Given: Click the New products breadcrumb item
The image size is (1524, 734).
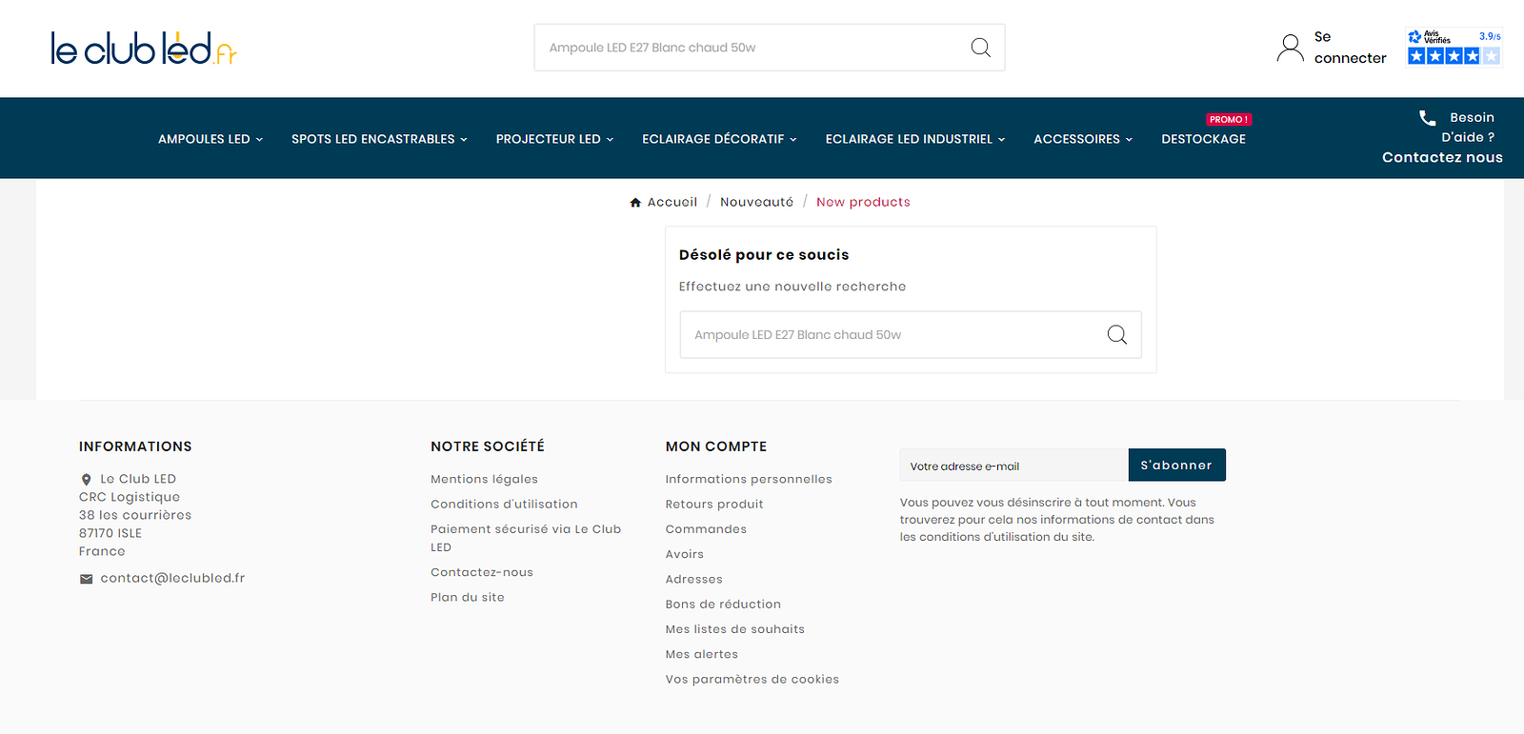Looking at the screenshot, I should coord(863,203).
